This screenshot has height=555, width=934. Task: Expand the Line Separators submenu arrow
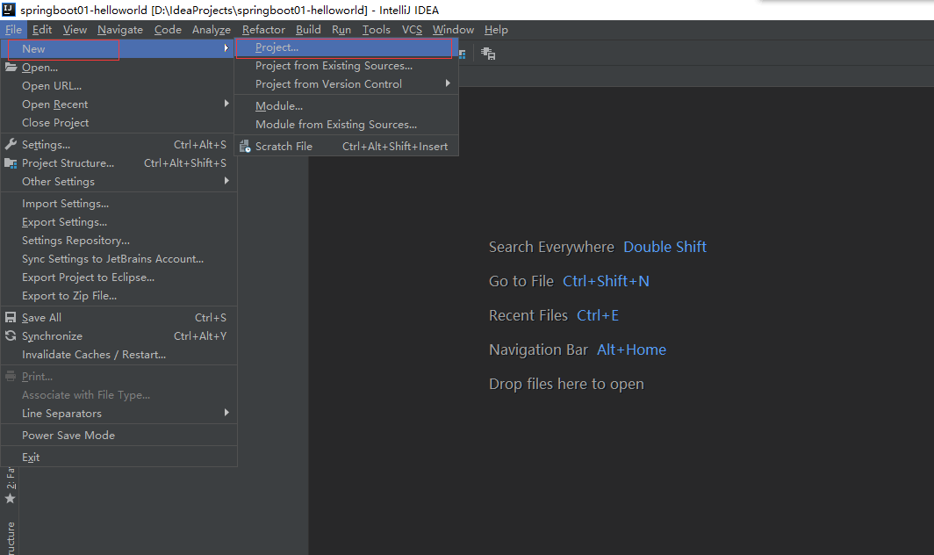(226, 412)
